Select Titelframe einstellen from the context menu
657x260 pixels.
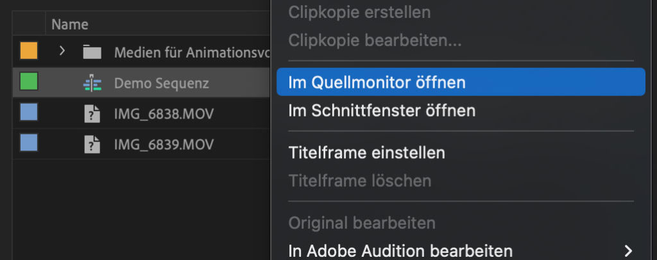[x=367, y=153]
